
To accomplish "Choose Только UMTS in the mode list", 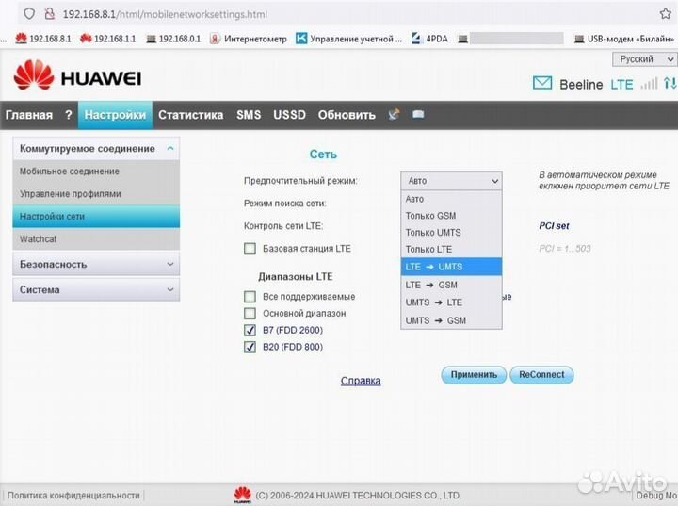I will click(x=451, y=233).
